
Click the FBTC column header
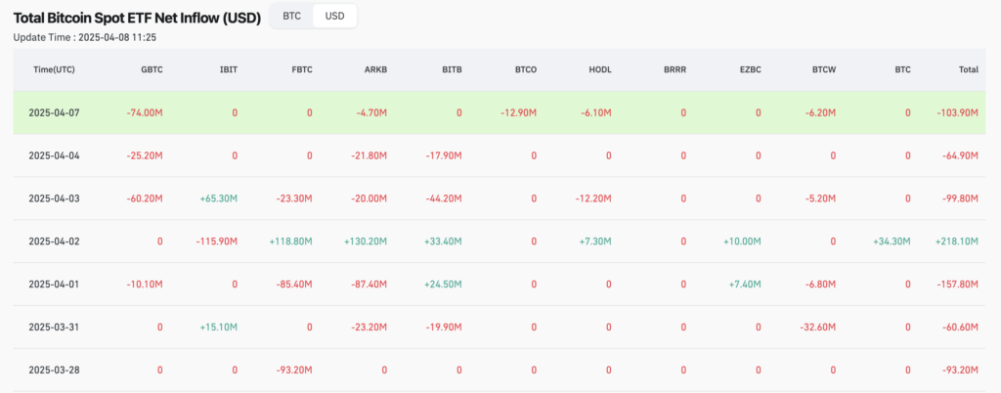[301, 70]
